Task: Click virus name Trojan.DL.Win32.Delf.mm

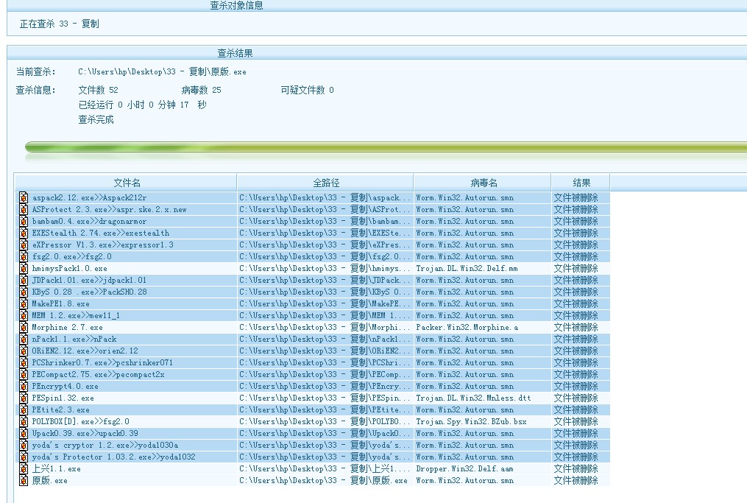Action: [x=467, y=268]
